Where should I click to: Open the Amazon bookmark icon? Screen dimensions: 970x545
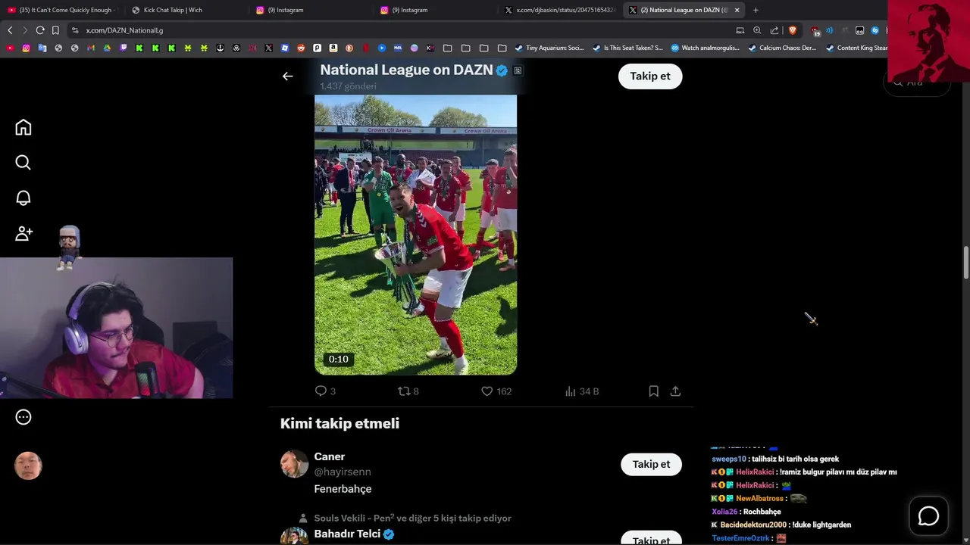click(333, 48)
